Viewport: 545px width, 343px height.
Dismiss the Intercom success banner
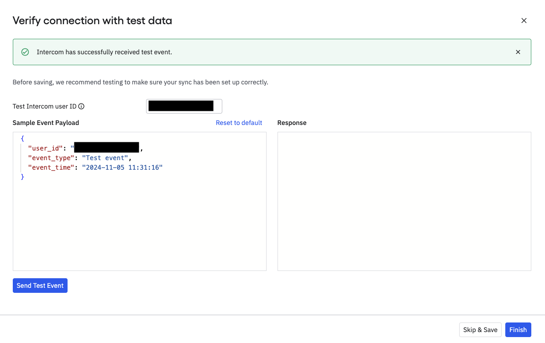(x=518, y=52)
